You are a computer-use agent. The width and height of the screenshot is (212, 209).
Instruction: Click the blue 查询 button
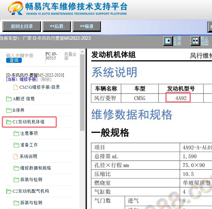[14, 60]
